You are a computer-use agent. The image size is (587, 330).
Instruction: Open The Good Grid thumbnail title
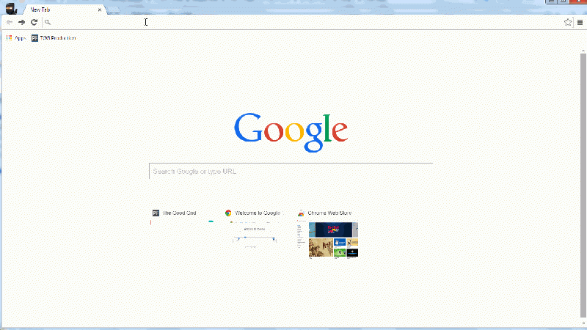[x=179, y=213]
